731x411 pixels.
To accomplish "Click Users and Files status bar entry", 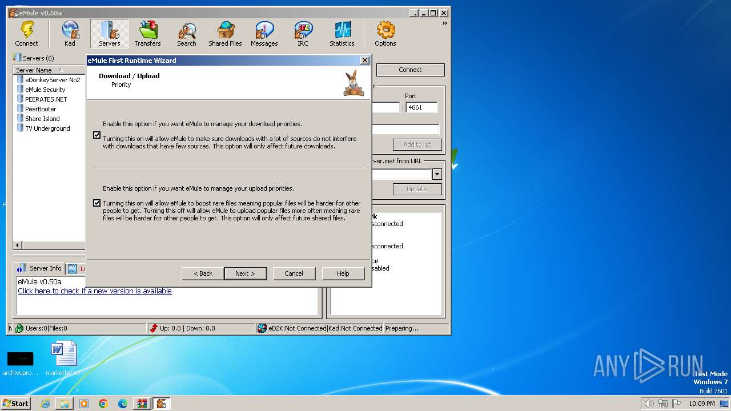I will tap(79, 328).
